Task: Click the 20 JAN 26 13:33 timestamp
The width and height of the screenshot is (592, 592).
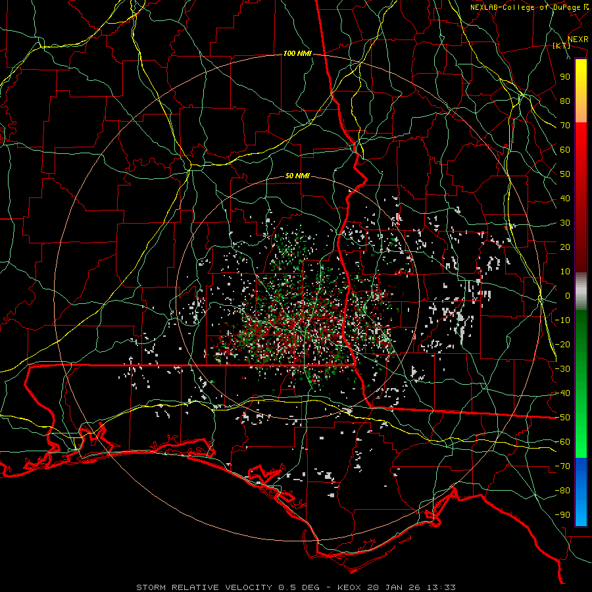Action: 411,587
